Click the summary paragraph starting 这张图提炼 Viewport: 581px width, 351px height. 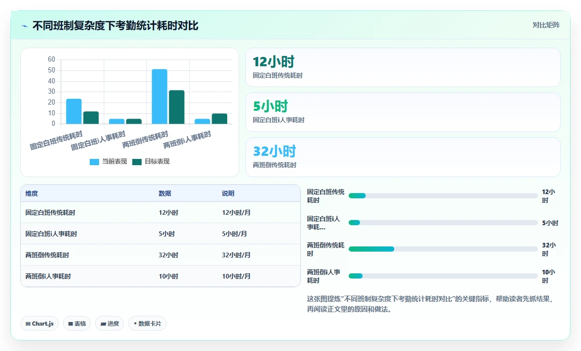point(431,304)
